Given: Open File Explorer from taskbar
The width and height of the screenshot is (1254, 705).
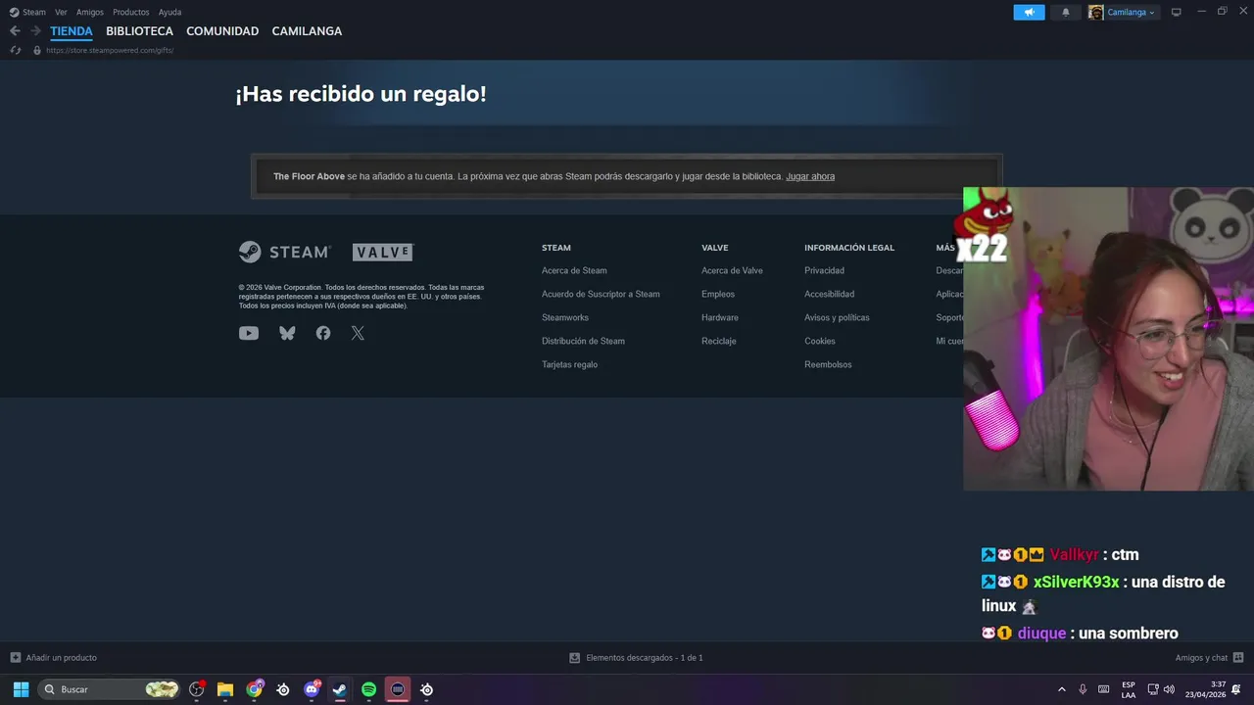Looking at the screenshot, I should click(225, 689).
